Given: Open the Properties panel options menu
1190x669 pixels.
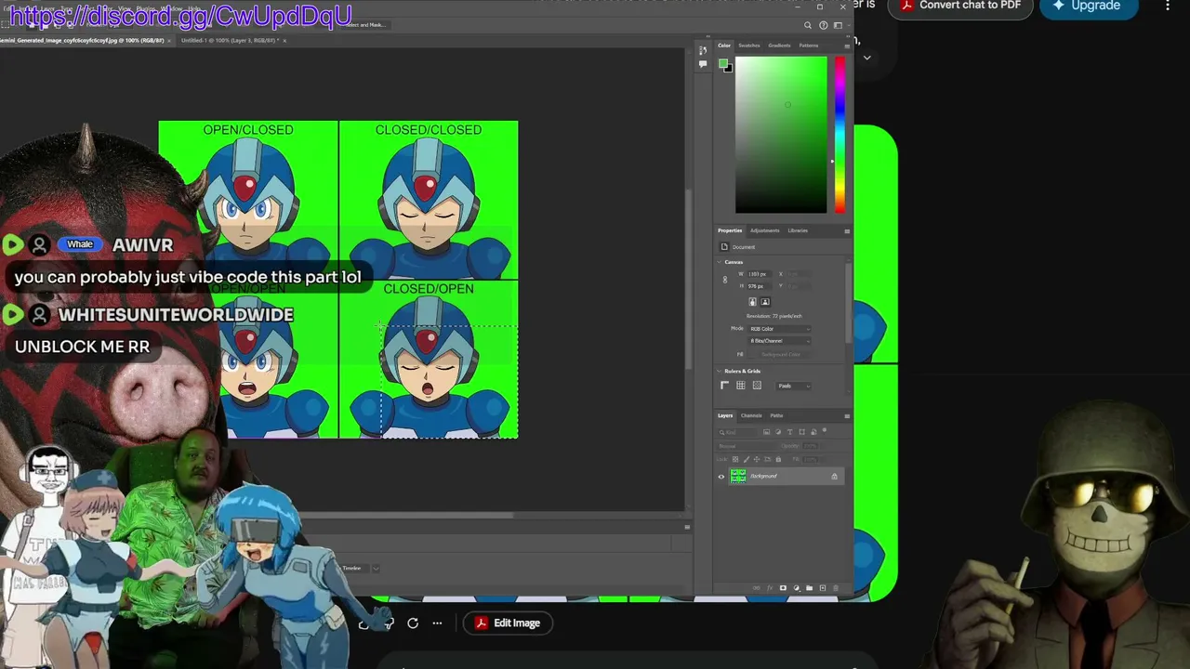Looking at the screenshot, I should 847,230.
